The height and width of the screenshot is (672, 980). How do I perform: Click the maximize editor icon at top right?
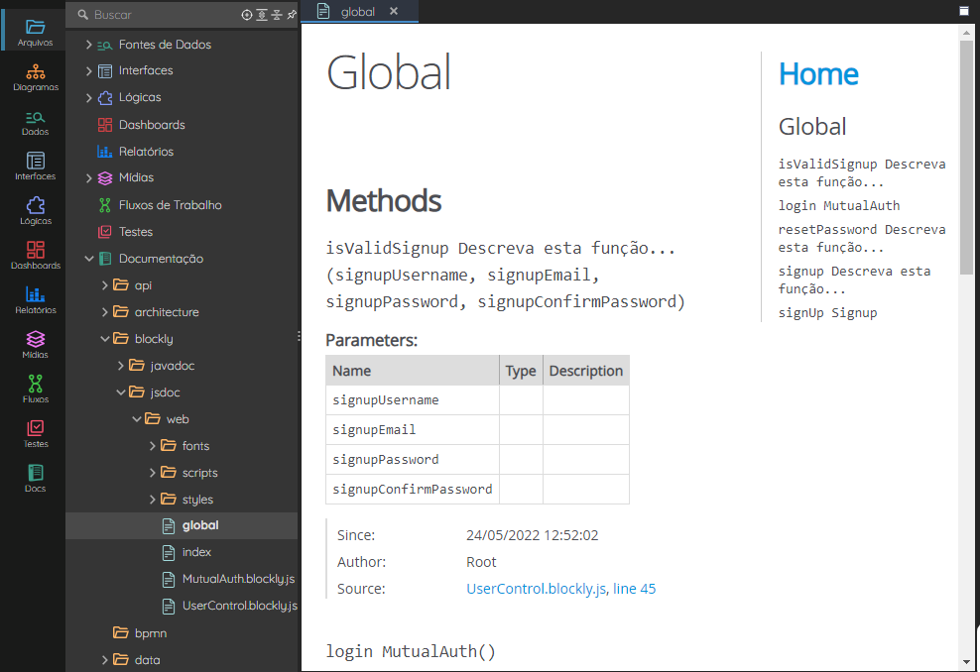pyautogui.click(x=964, y=10)
